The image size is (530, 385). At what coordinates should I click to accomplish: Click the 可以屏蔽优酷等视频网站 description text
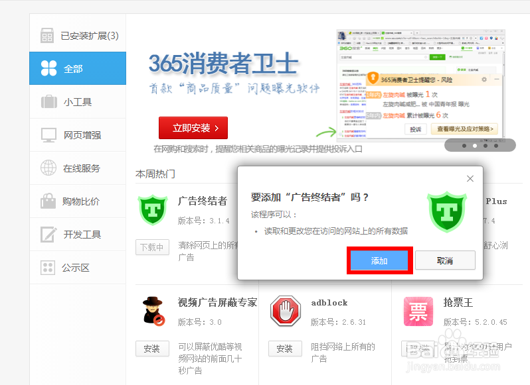210,358
